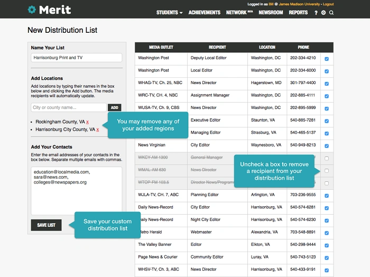Expand the Students dropdown menu
Viewport: 370px width, 277px height.
pyautogui.click(x=170, y=13)
